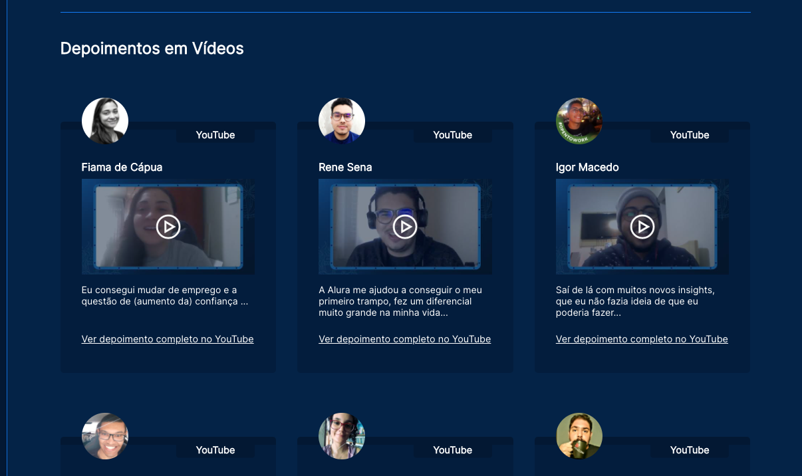
Task: Tap the YouTube tag on Igor Macedo's card
Action: pyautogui.click(x=690, y=135)
